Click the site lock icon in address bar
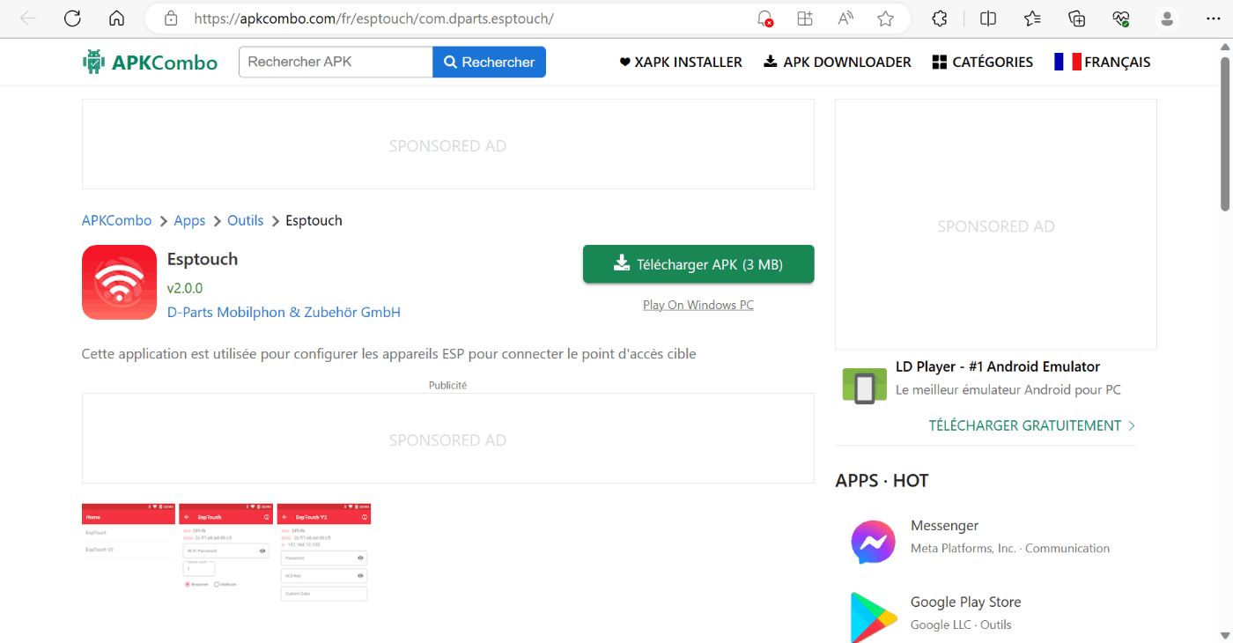The width and height of the screenshot is (1233, 643). click(171, 18)
